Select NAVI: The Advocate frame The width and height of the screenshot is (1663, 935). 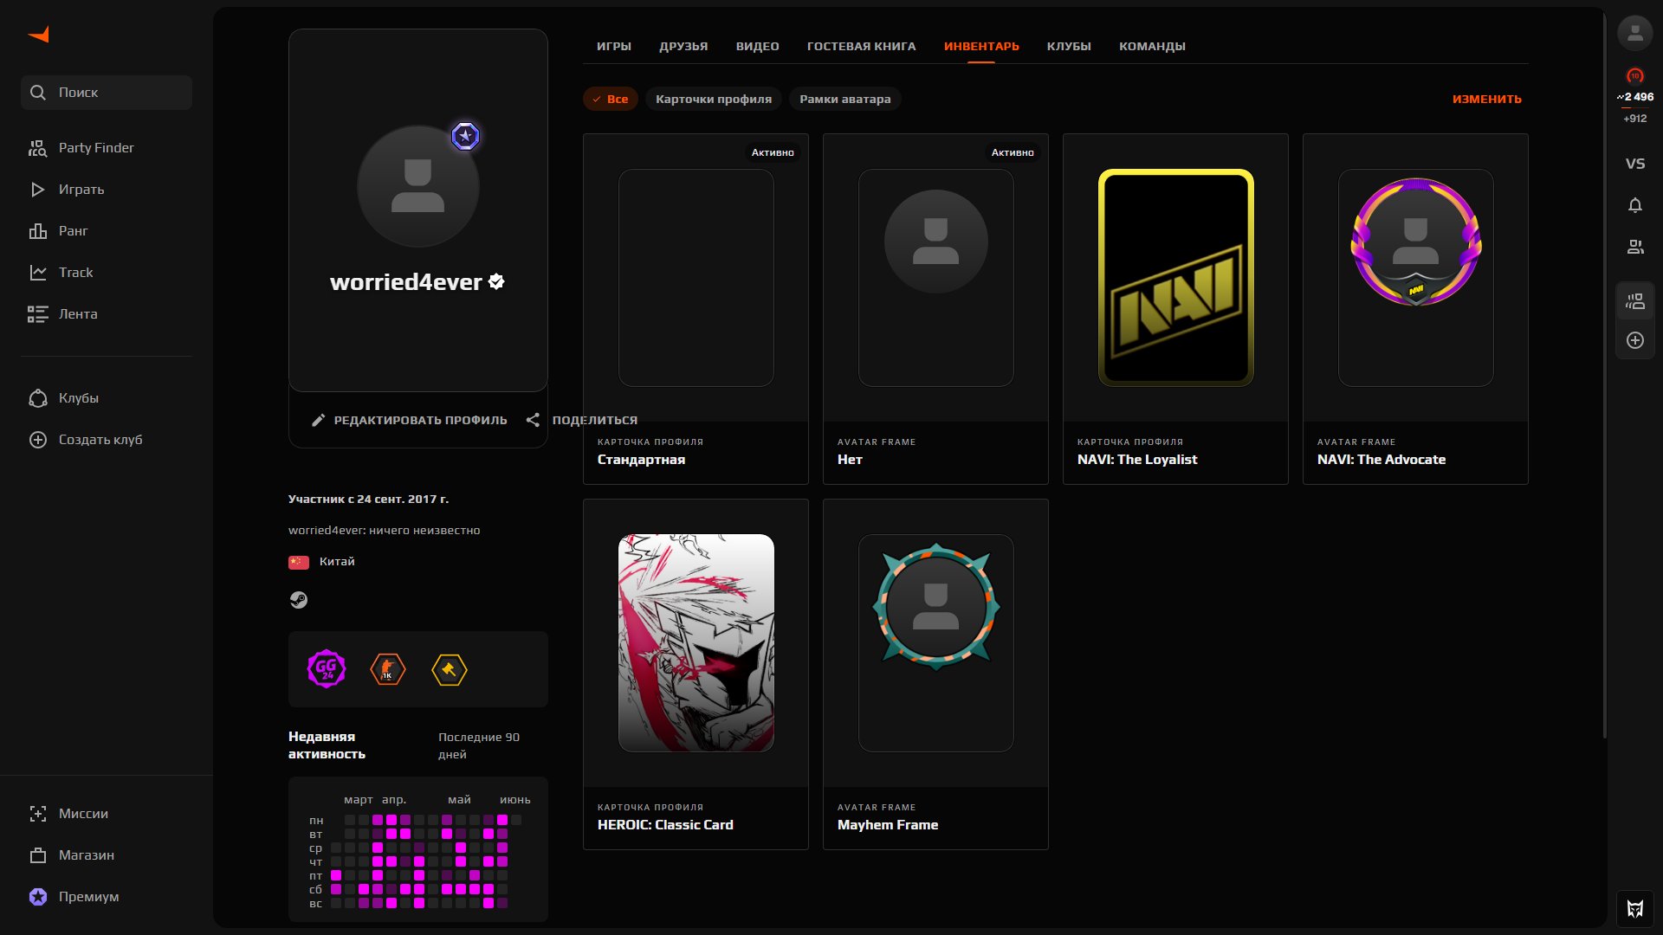(1415, 309)
